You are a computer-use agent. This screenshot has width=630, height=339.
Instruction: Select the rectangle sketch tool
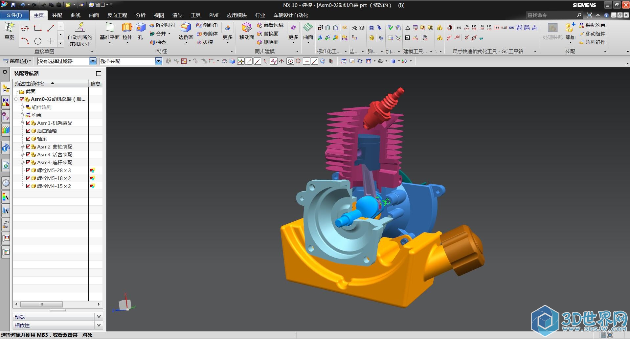tap(38, 28)
